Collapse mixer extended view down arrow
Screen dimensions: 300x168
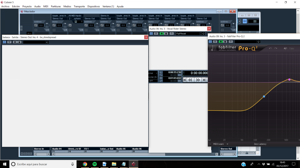[21, 26]
